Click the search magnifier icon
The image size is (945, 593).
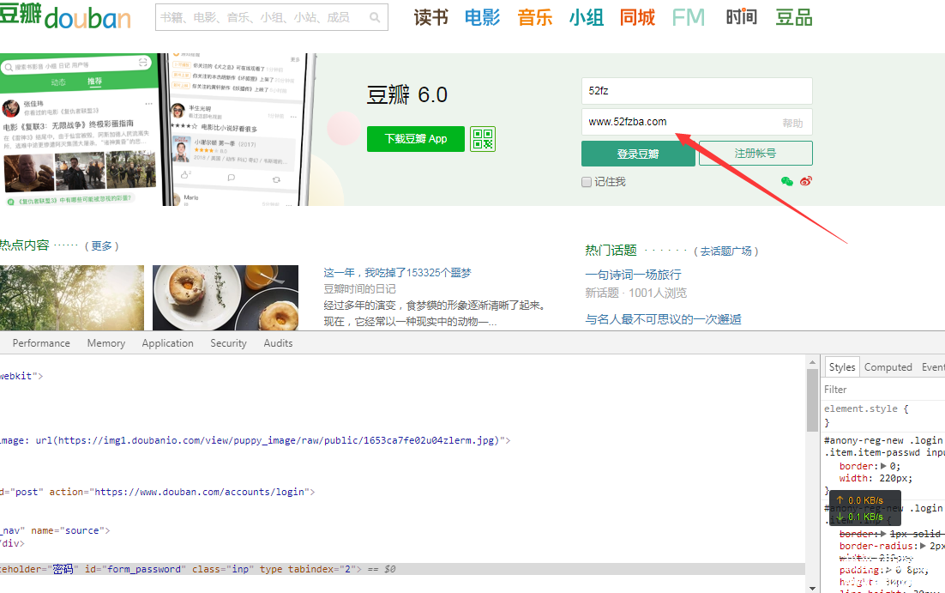click(375, 17)
